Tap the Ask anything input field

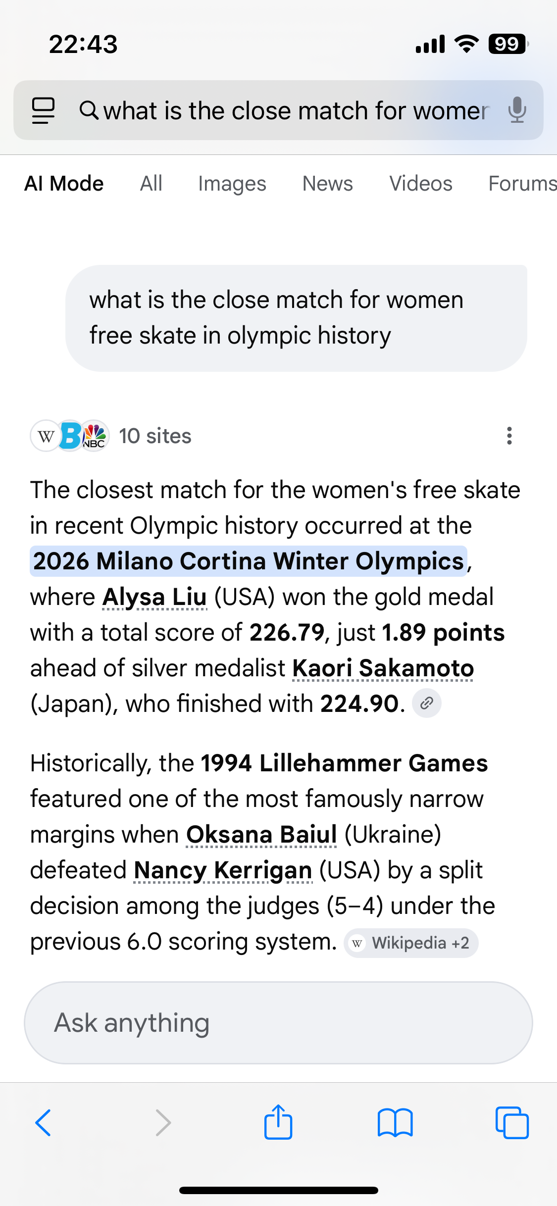coord(278,1023)
